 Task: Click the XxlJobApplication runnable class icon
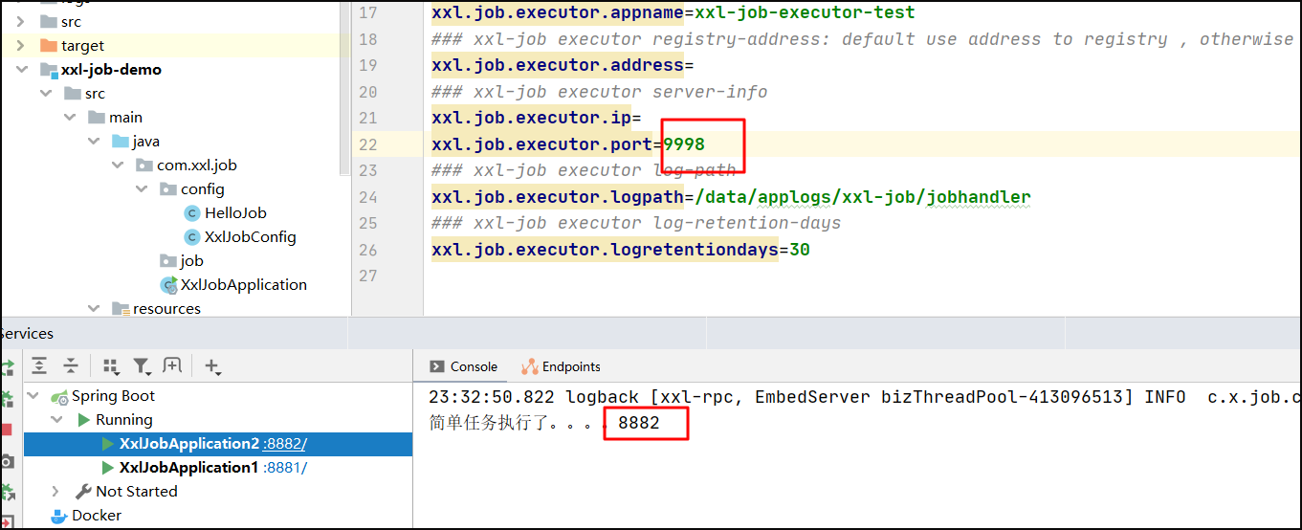pos(168,285)
